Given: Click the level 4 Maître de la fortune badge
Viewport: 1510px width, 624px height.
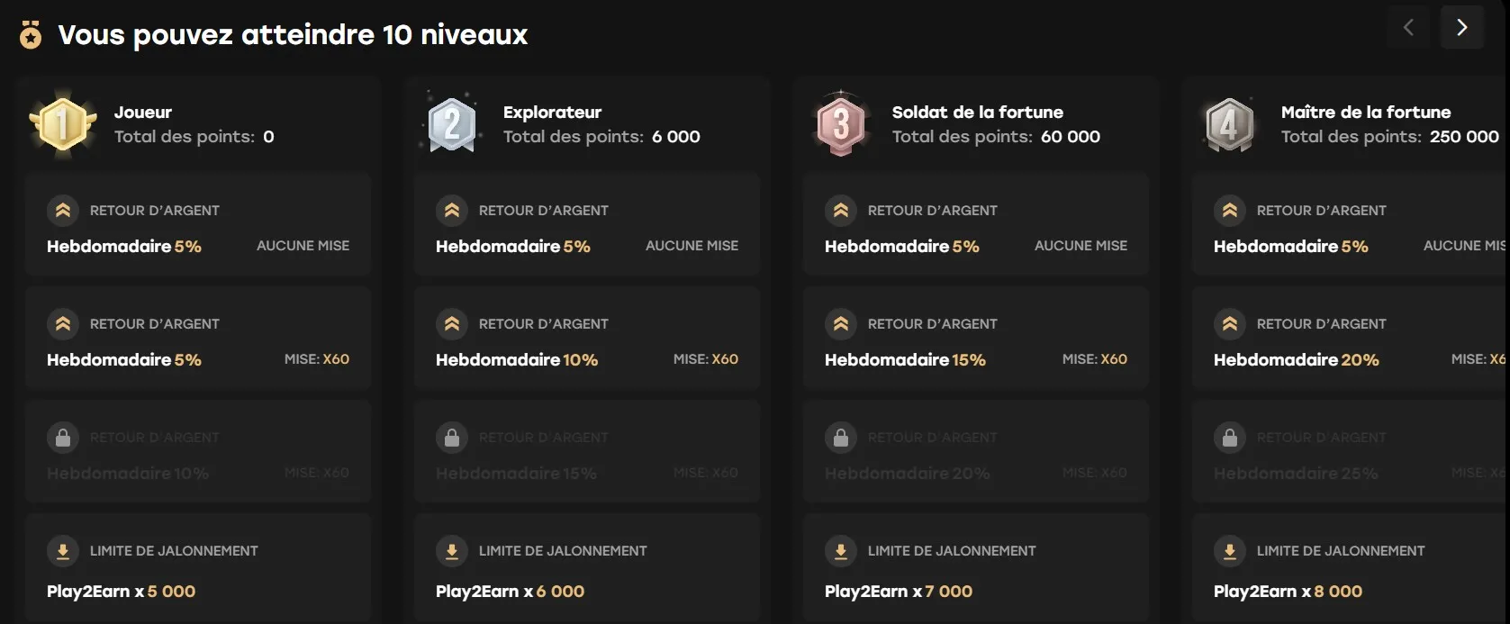Looking at the screenshot, I should coord(1229,124).
